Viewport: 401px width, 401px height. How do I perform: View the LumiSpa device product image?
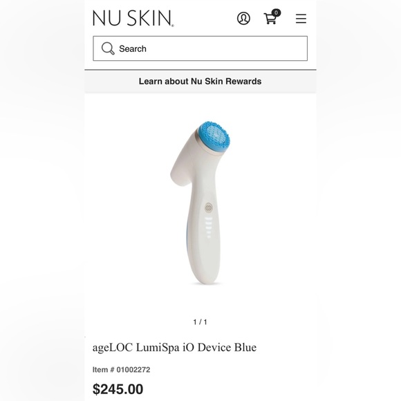tap(200, 203)
